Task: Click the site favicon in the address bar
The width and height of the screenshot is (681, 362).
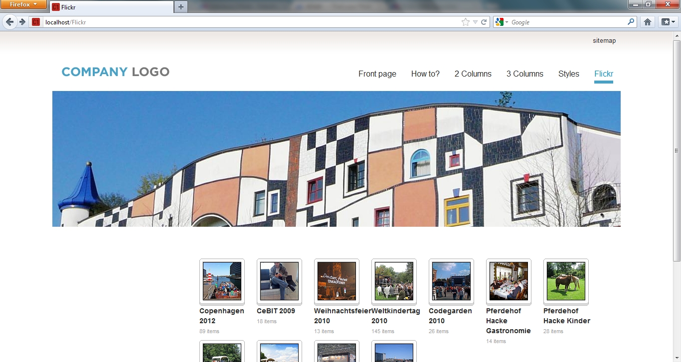Action: click(36, 22)
